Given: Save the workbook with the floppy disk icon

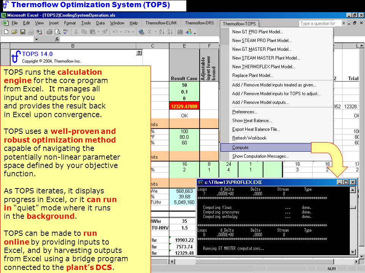Looking at the screenshot, I should (22, 32).
